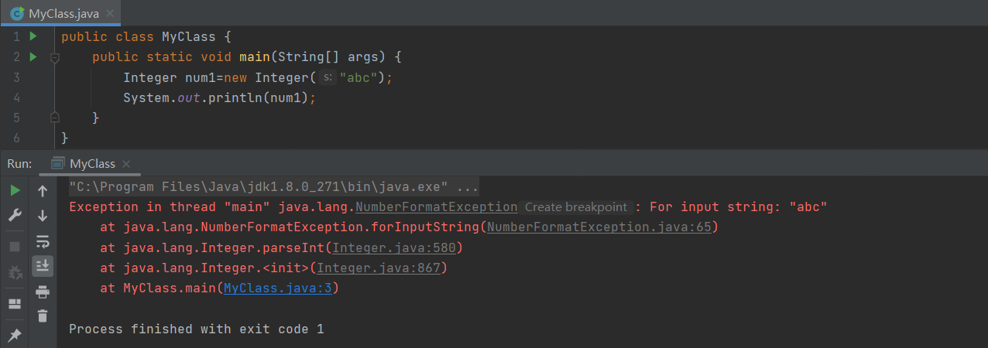988x348 pixels.
Task: Toggle soft-wrap in console output
Action: click(43, 241)
